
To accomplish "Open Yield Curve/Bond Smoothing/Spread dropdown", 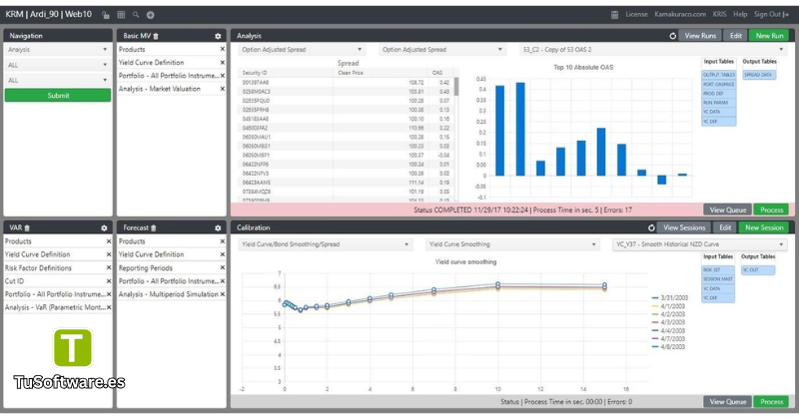I will click(325, 244).
